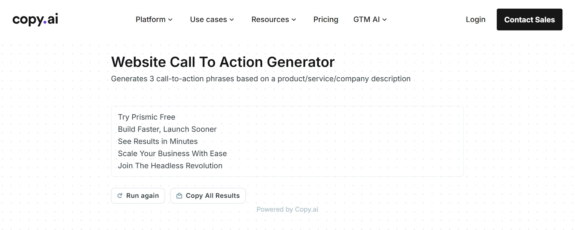This screenshot has width=575, height=230.
Task: Expand the Platform navigation dropdown
Action: [x=151, y=19]
